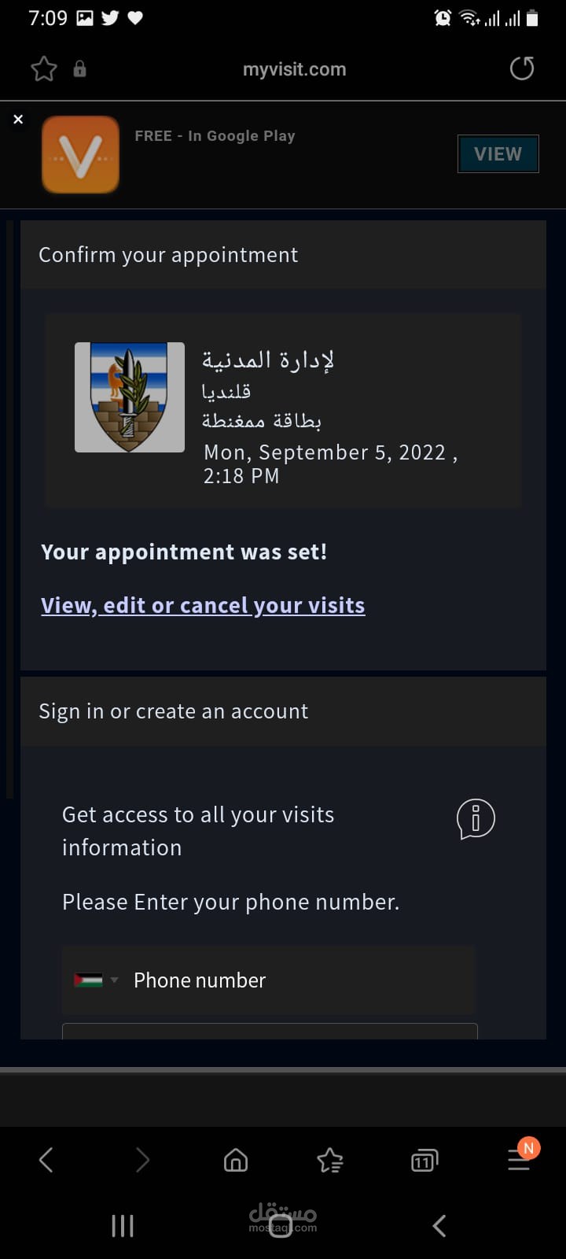Bookmark page with the star icon
The width and height of the screenshot is (566, 1259).
(44, 69)
